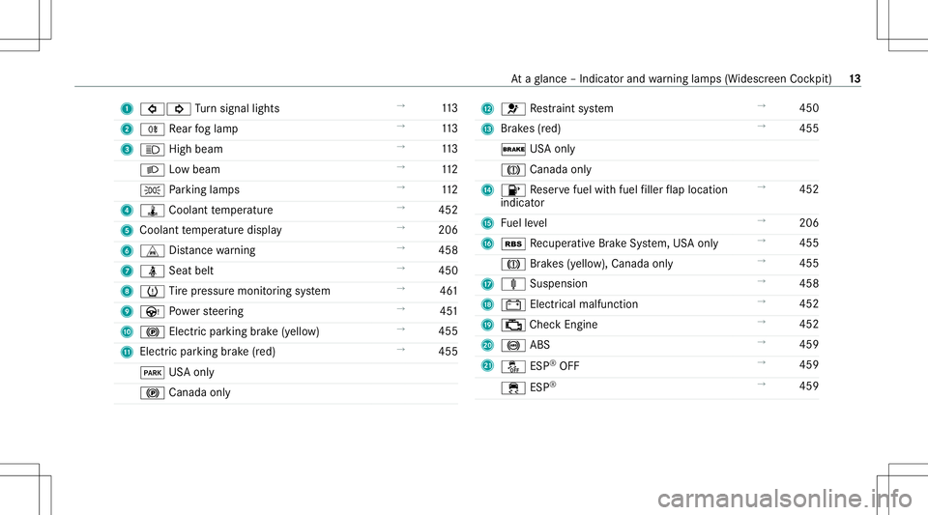This screenshot has height=515, width=928.
Task: Click the coolant temperature warning icon
Action: pos(152,211)
